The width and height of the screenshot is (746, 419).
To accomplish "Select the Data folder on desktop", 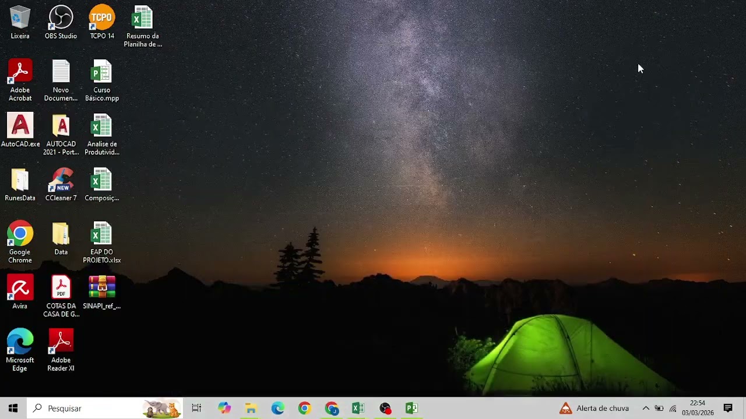I will (x=61, y=239).
